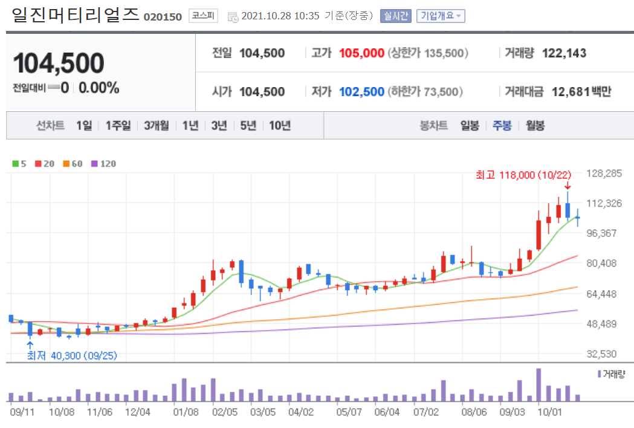The image size is (634, 428).
Task: Select the 10년 ten-year period tab
Action: pos(282,125)
